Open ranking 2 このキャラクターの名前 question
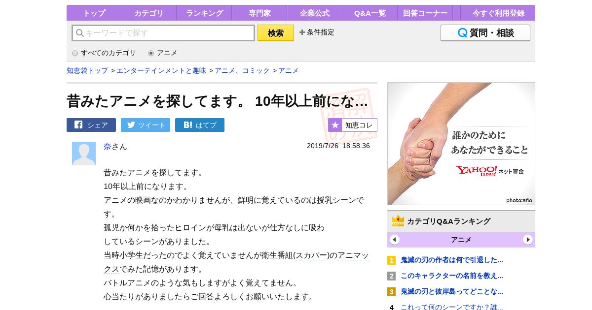The image size is (592, 310). [x=452, y=276]
